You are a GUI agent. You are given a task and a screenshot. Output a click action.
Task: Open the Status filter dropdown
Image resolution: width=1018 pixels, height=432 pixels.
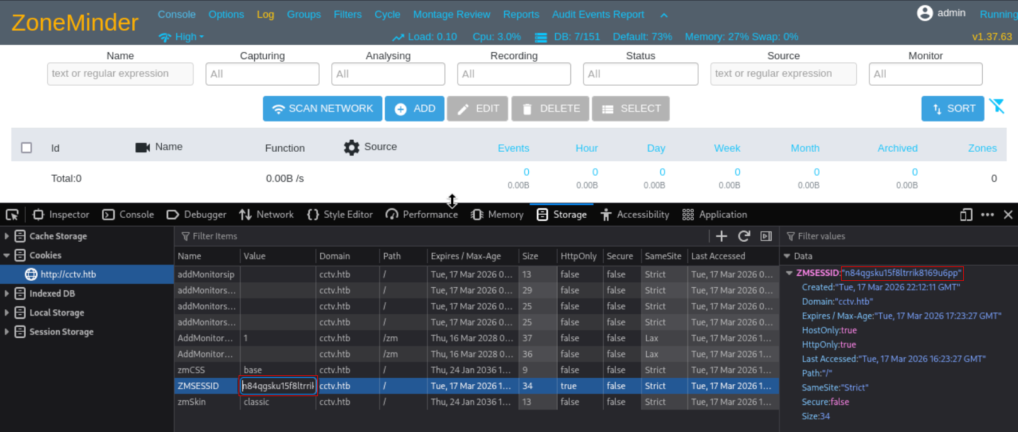(x=640, y=74)
